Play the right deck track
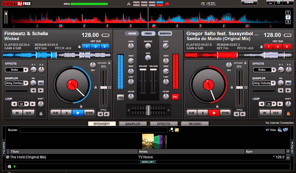296x173 pixels. (x=214, y=113)
